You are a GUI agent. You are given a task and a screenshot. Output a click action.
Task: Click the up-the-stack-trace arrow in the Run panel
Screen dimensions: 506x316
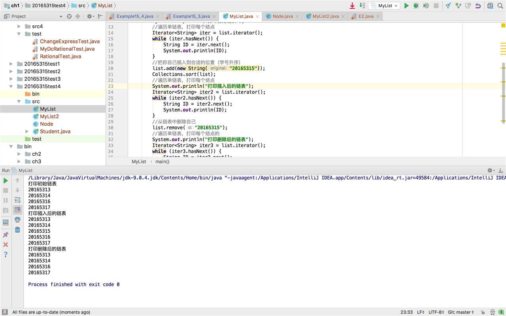coord(17,181)
